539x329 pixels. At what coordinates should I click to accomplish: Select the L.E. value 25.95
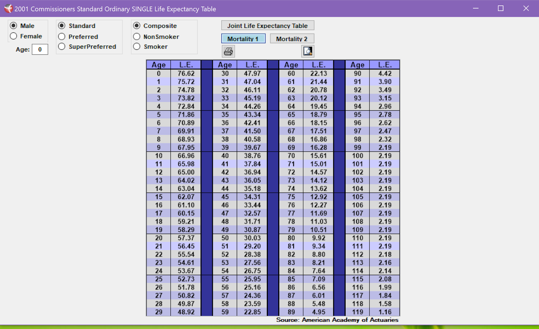[252, 279]
